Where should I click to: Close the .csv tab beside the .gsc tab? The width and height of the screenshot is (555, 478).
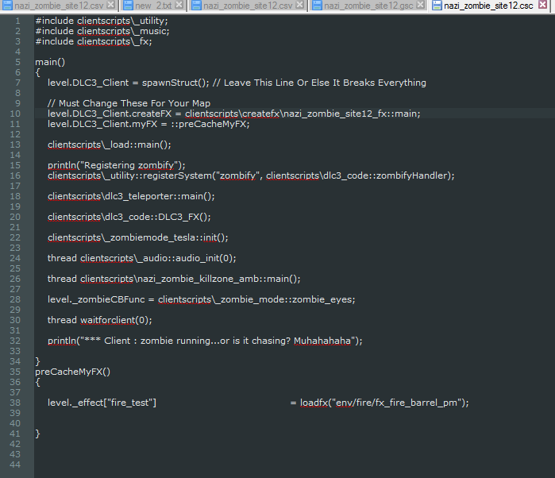300,5
